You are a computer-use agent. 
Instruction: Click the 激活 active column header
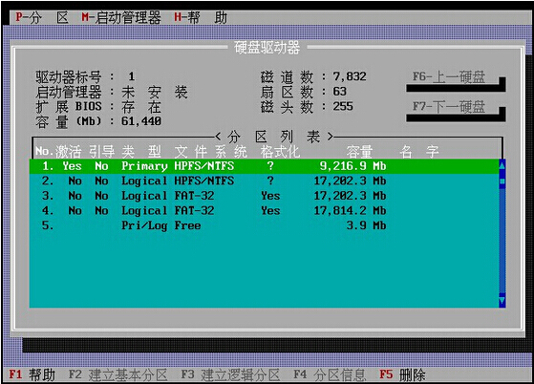coord(69,152)
